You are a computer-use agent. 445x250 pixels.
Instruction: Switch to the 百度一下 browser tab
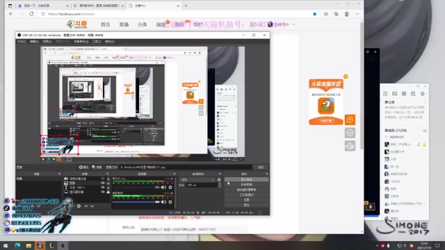pyautogui.click(x=42, y=6)
